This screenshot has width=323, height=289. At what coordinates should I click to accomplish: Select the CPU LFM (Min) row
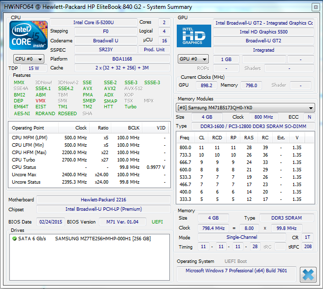coord(89,145)
